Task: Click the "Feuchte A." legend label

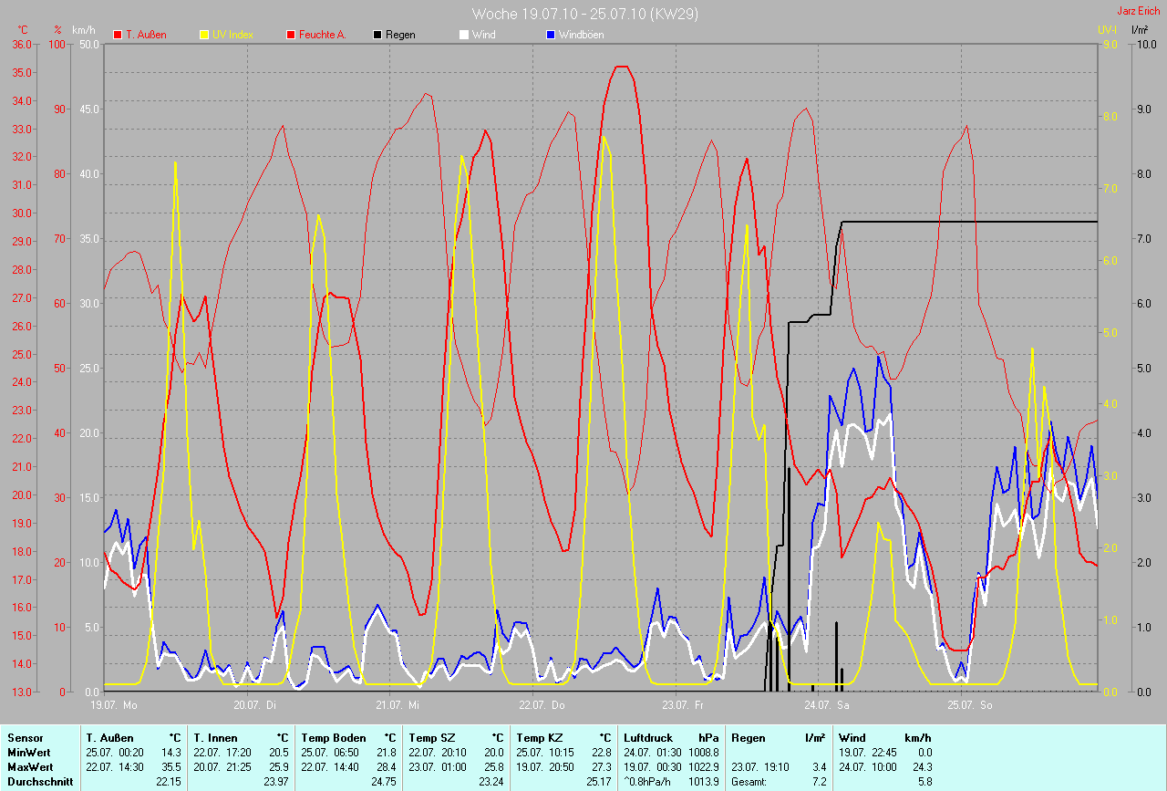Action: tap(324, 35)
